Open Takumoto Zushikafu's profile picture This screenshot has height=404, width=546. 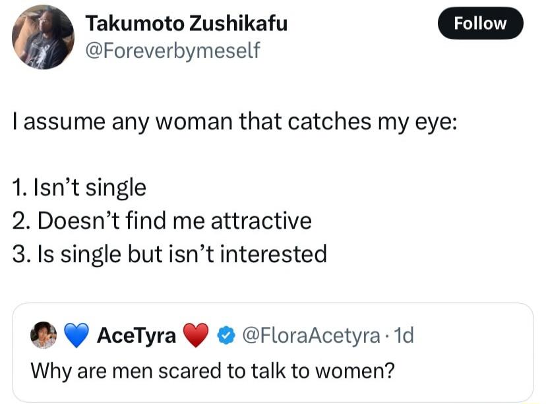tap(43, 37)
